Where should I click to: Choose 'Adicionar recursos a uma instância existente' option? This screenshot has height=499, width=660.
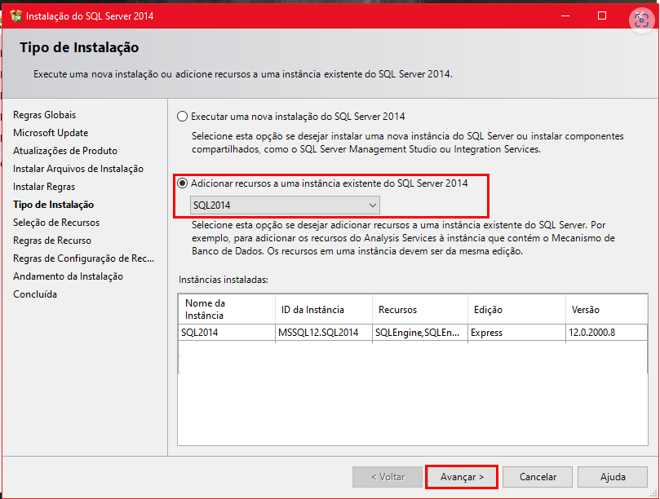(x=183, y=183)
